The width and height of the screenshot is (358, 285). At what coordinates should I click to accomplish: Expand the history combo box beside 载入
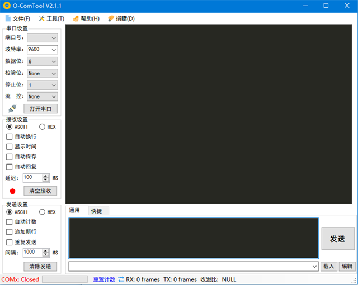(314, 267)
